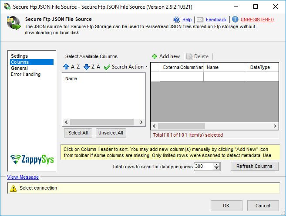Image resolution: width=286 pixels, height=216 pixels.
Task: Click the blue Help question-mark icon
Action: (177, 20)
